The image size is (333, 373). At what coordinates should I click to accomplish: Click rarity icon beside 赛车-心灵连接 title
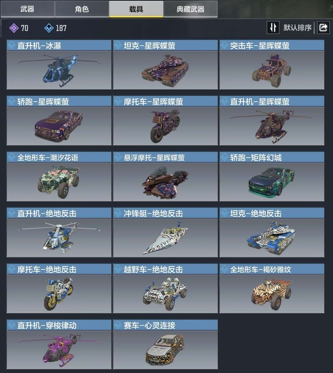pyautogui.click(x=118, y=325)
